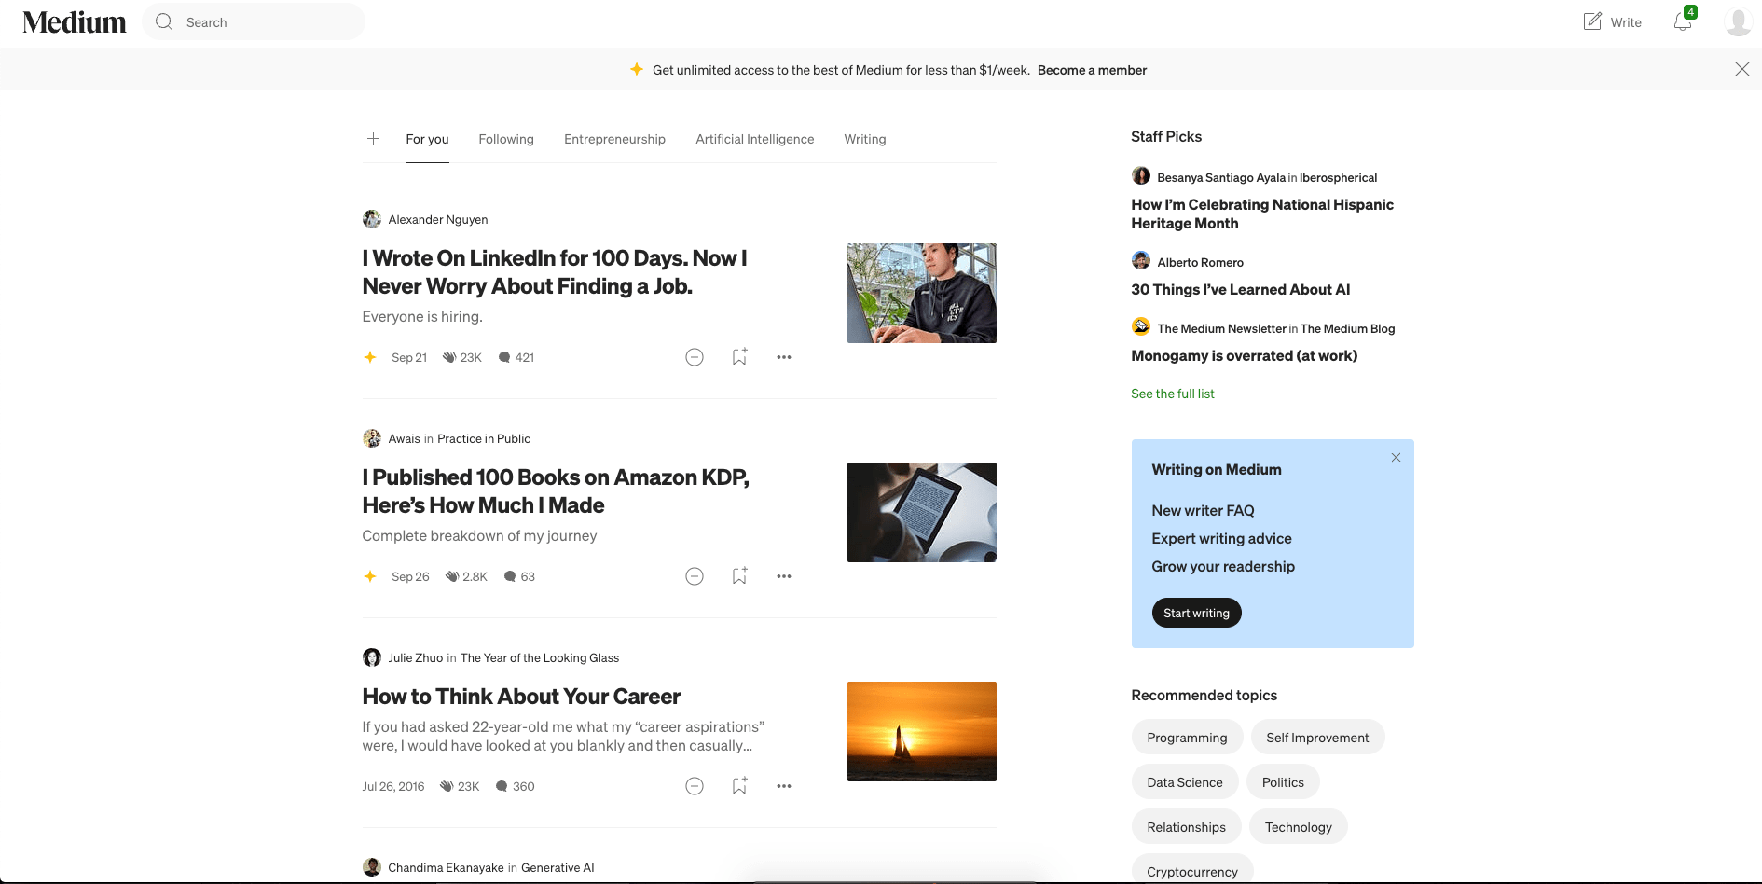Click Julie Zhuo's avatar
This screenshot has width=1762, height=884.
click(x=372, y=657)
